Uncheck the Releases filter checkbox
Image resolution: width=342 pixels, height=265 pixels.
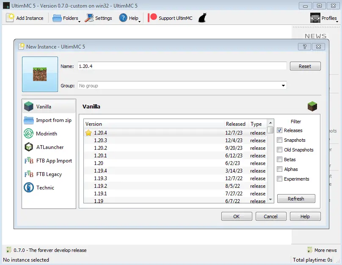point(280,130)
